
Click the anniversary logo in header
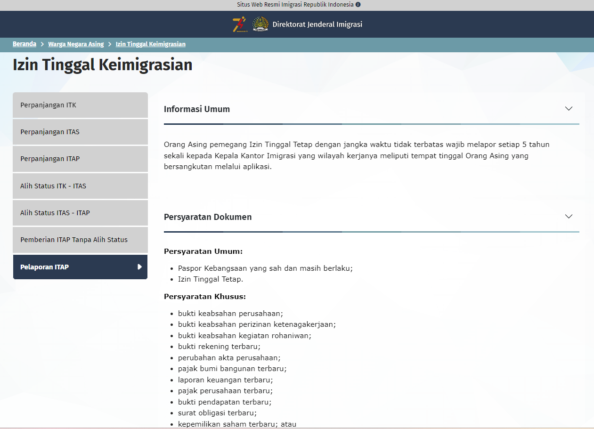[x=239, y=24]
